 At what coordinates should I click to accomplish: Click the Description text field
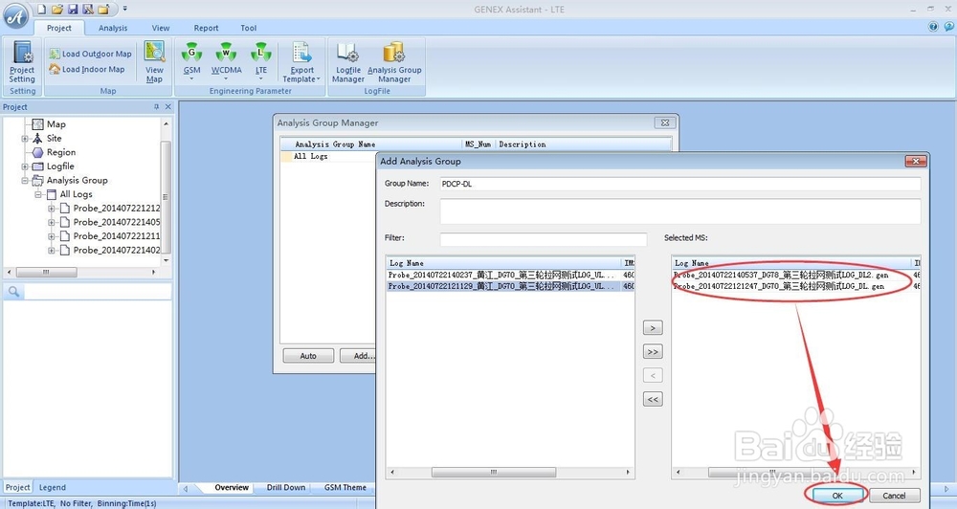(679, 211)
